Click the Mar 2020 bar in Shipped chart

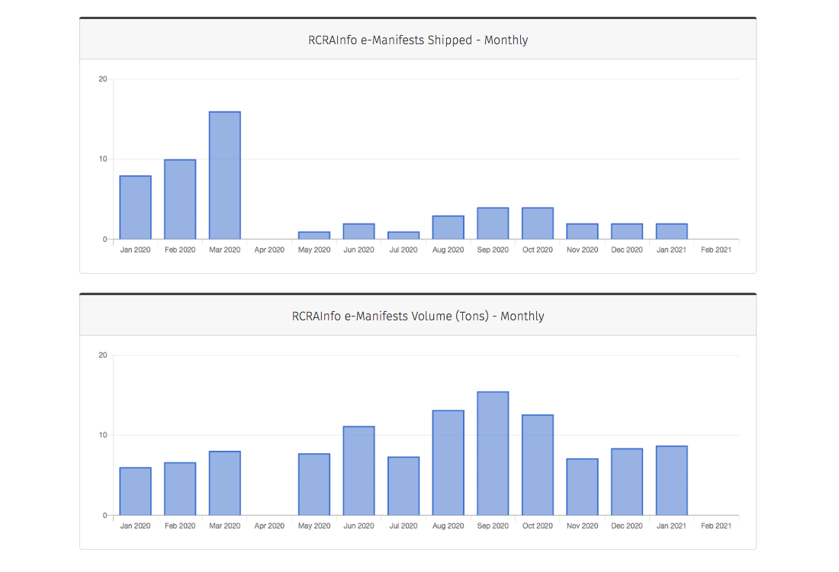coord(225,175)
